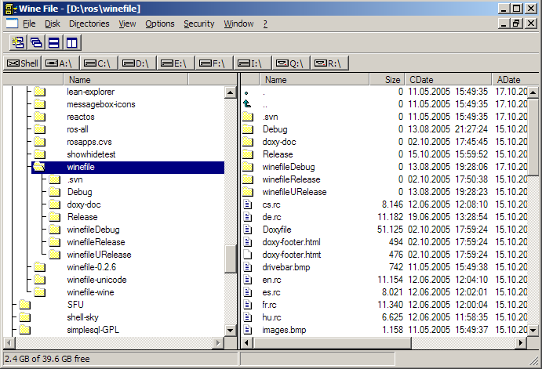
Task: Open the ? help menu
Action: (x=265, y=24)
